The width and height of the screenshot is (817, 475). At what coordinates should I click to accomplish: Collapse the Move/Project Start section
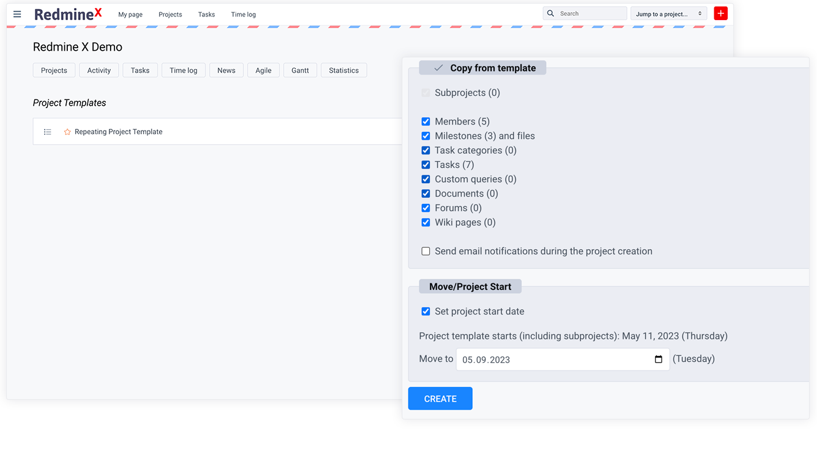tap(470, 286)
